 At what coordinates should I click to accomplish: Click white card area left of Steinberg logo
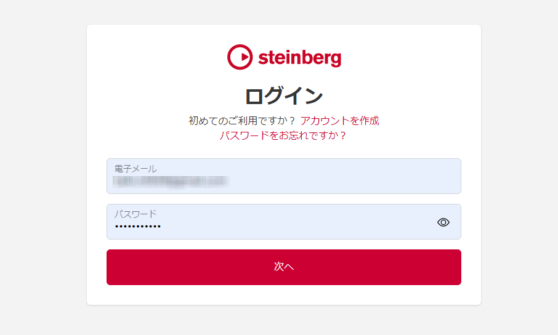(x=154, y=57)
